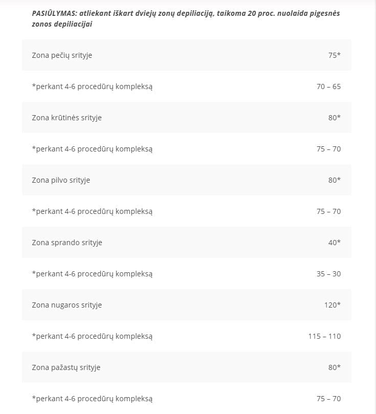Click the 80* price for krūtinės zone
This screenshot has height=414, width=376.
pyautogui.click(x=335, y=118)
